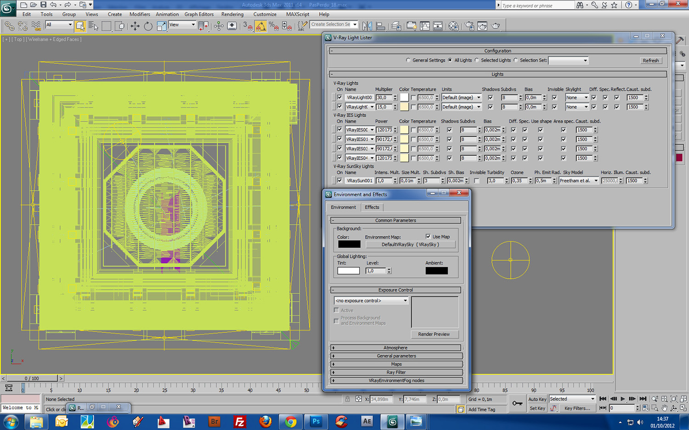This screenshot has width=689, height=430.
Task: Click the Ambient color swatch
Action: tap(436, 271)
